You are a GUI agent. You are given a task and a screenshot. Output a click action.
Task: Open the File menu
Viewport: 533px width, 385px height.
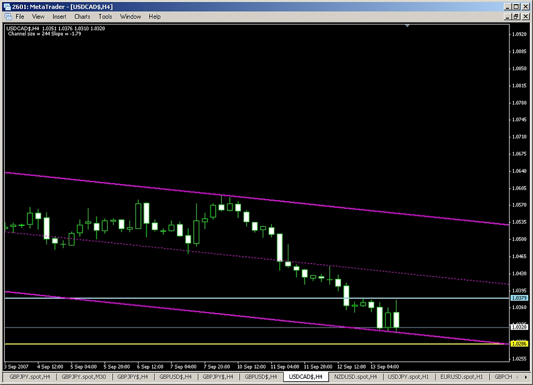point(20,17)
